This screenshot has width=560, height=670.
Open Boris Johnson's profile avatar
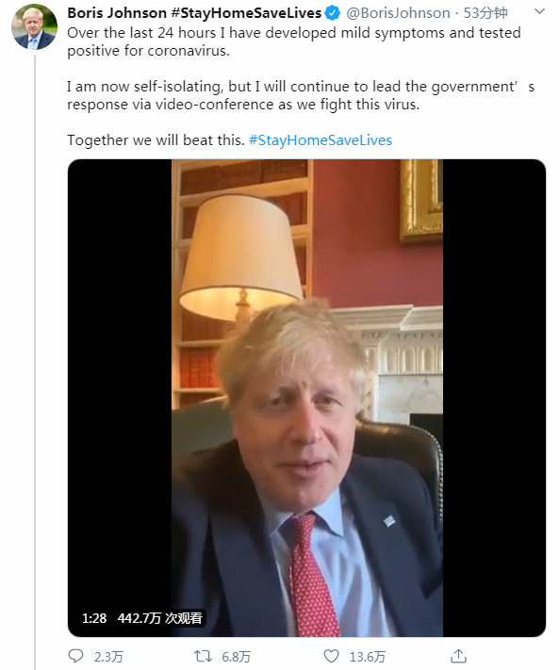click(x=34, y=27)
